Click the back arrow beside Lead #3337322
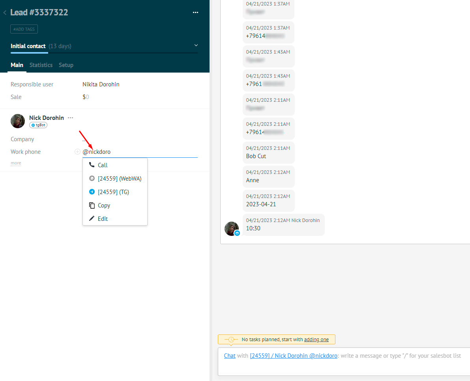470x381 pixels. pos(5,13)
